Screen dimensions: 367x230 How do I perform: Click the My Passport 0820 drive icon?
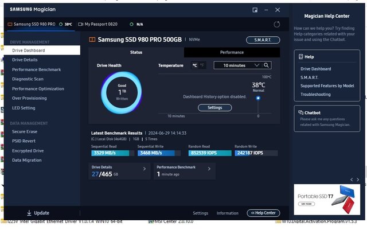click(80, 24)
